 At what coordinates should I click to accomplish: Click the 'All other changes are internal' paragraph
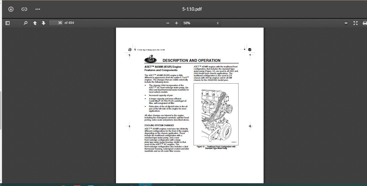coord(167,118)
